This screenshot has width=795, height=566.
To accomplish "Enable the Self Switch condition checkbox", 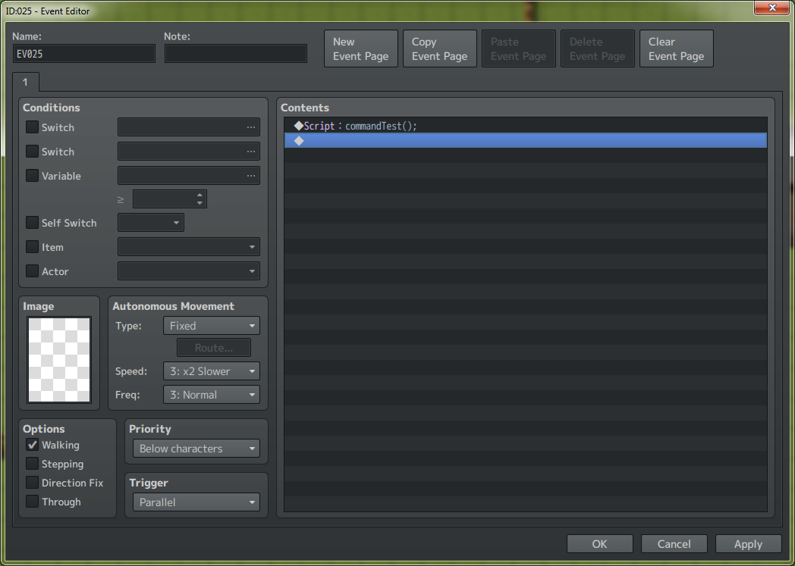I will click(x=32, y=223).
